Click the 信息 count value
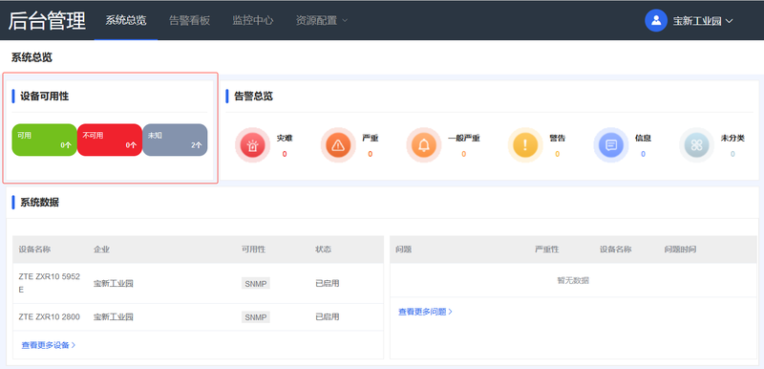764x369 pixels. click(643, 154)
